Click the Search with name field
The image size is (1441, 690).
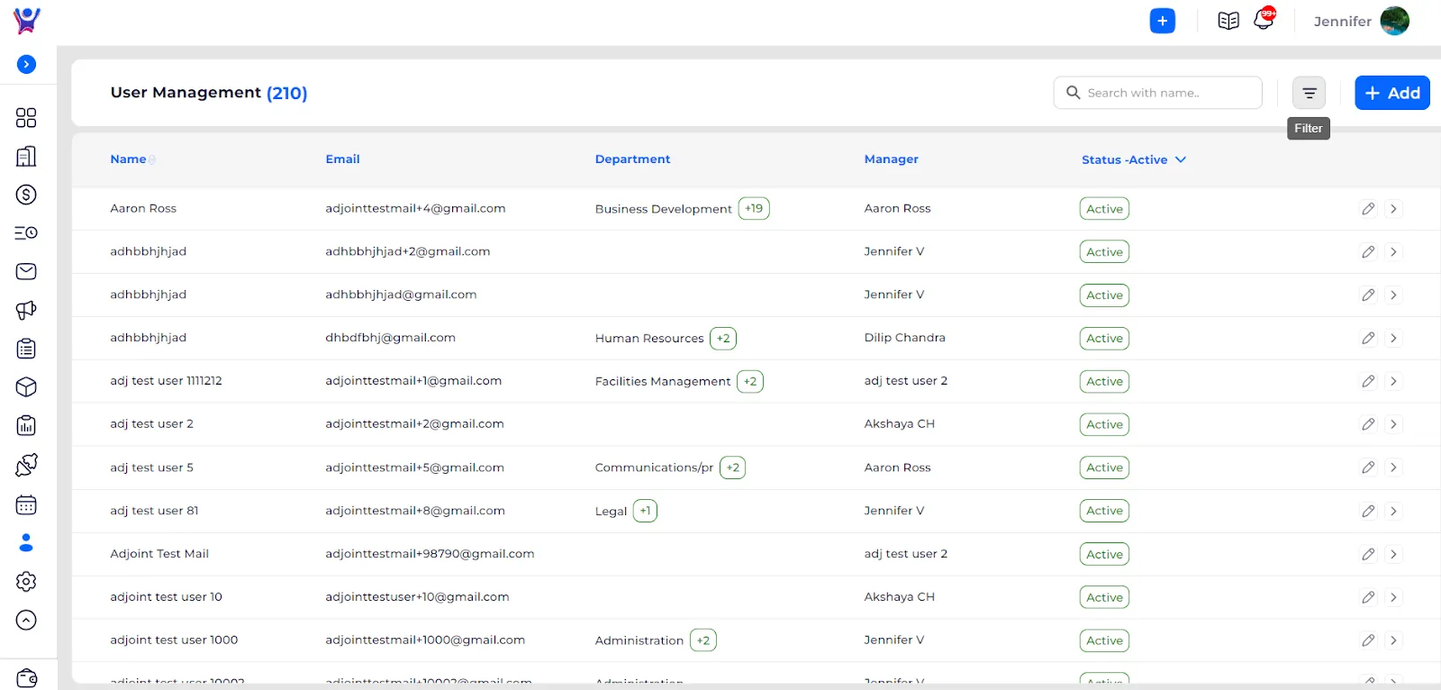(1157, 93)
